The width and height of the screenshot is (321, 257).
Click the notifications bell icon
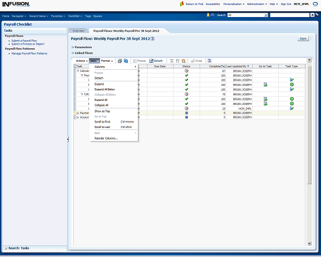pyautogui.click(x=208, y=15)
